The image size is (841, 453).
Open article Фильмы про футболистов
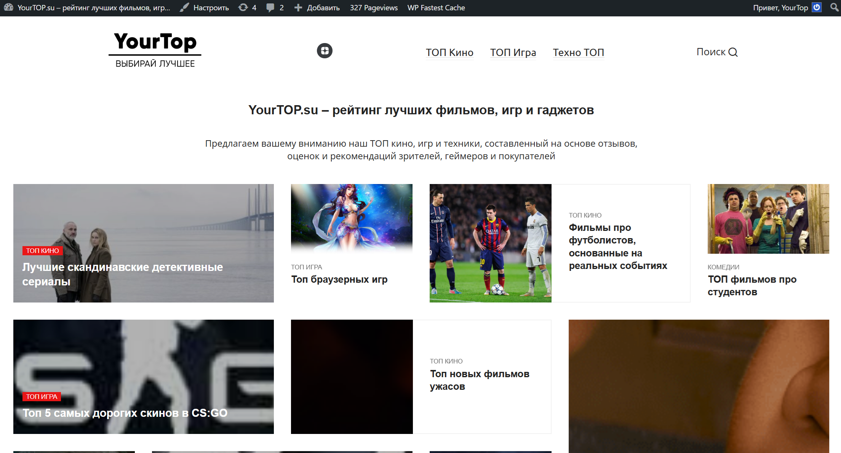point(618,247)
